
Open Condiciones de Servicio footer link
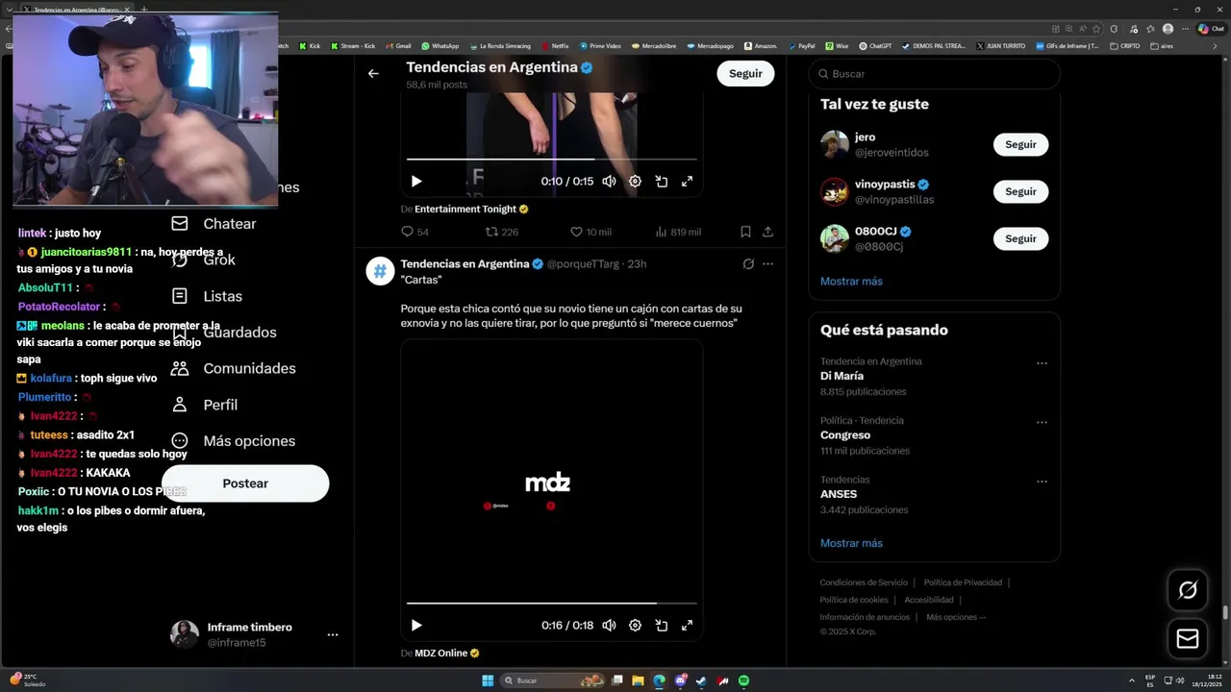tap(863, 582)
